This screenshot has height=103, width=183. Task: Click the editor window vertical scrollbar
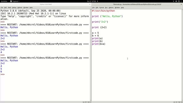coord(182,55)
